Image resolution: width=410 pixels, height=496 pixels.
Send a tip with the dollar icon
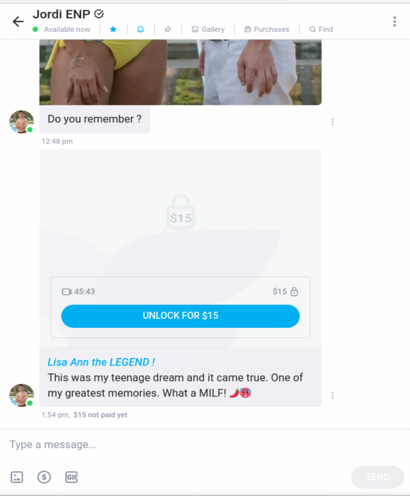pyautogui.click(x=44, y=477)
